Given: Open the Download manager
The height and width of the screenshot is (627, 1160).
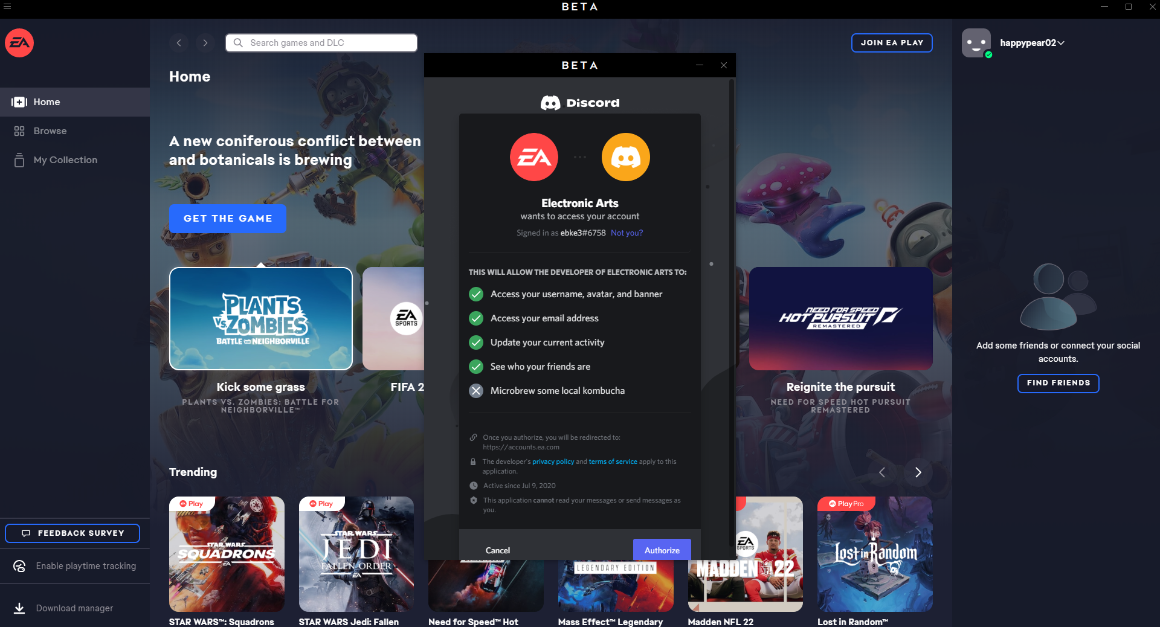Looking at the screenshot, I should point(74,608).
